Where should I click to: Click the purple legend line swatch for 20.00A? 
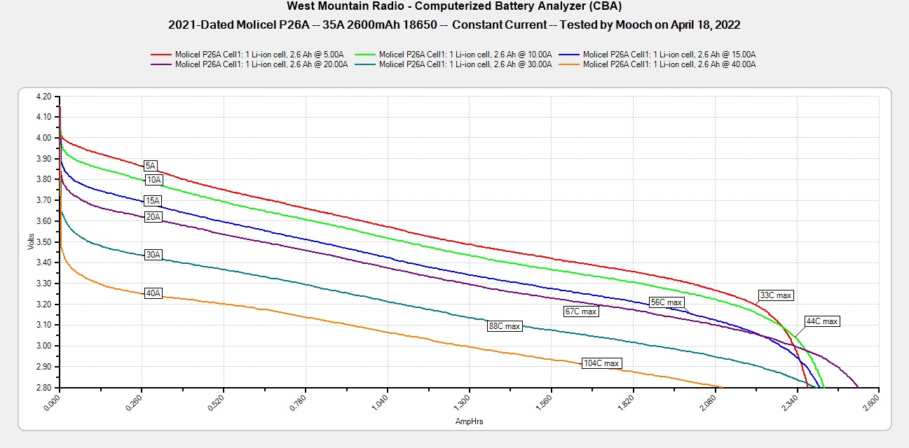[x=161, y=64]
